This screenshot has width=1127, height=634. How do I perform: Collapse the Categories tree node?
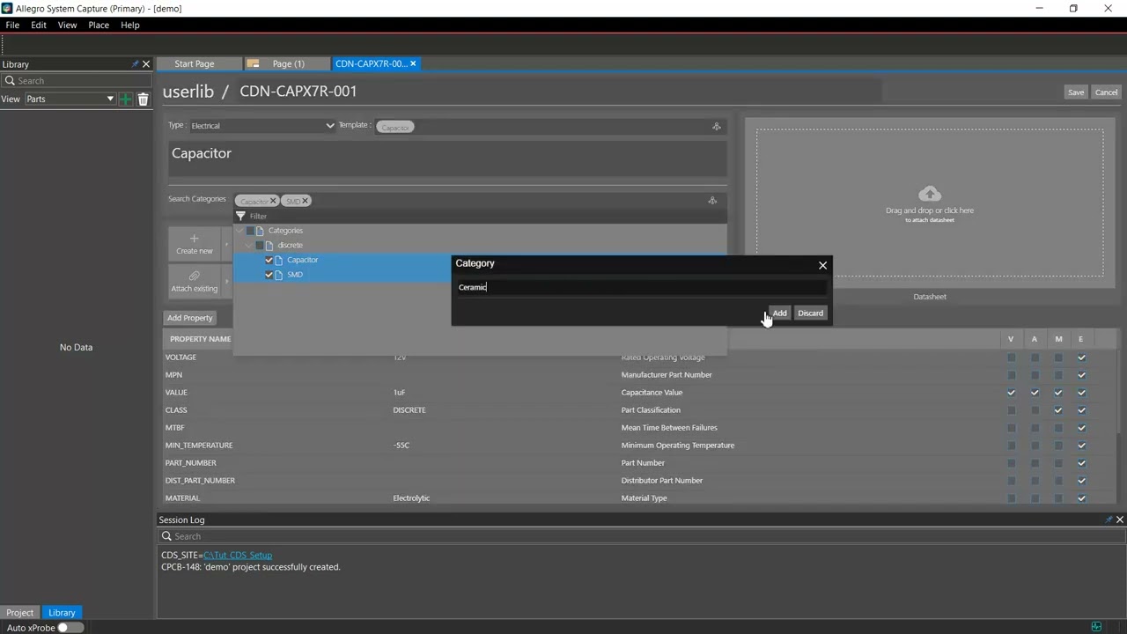239,231
